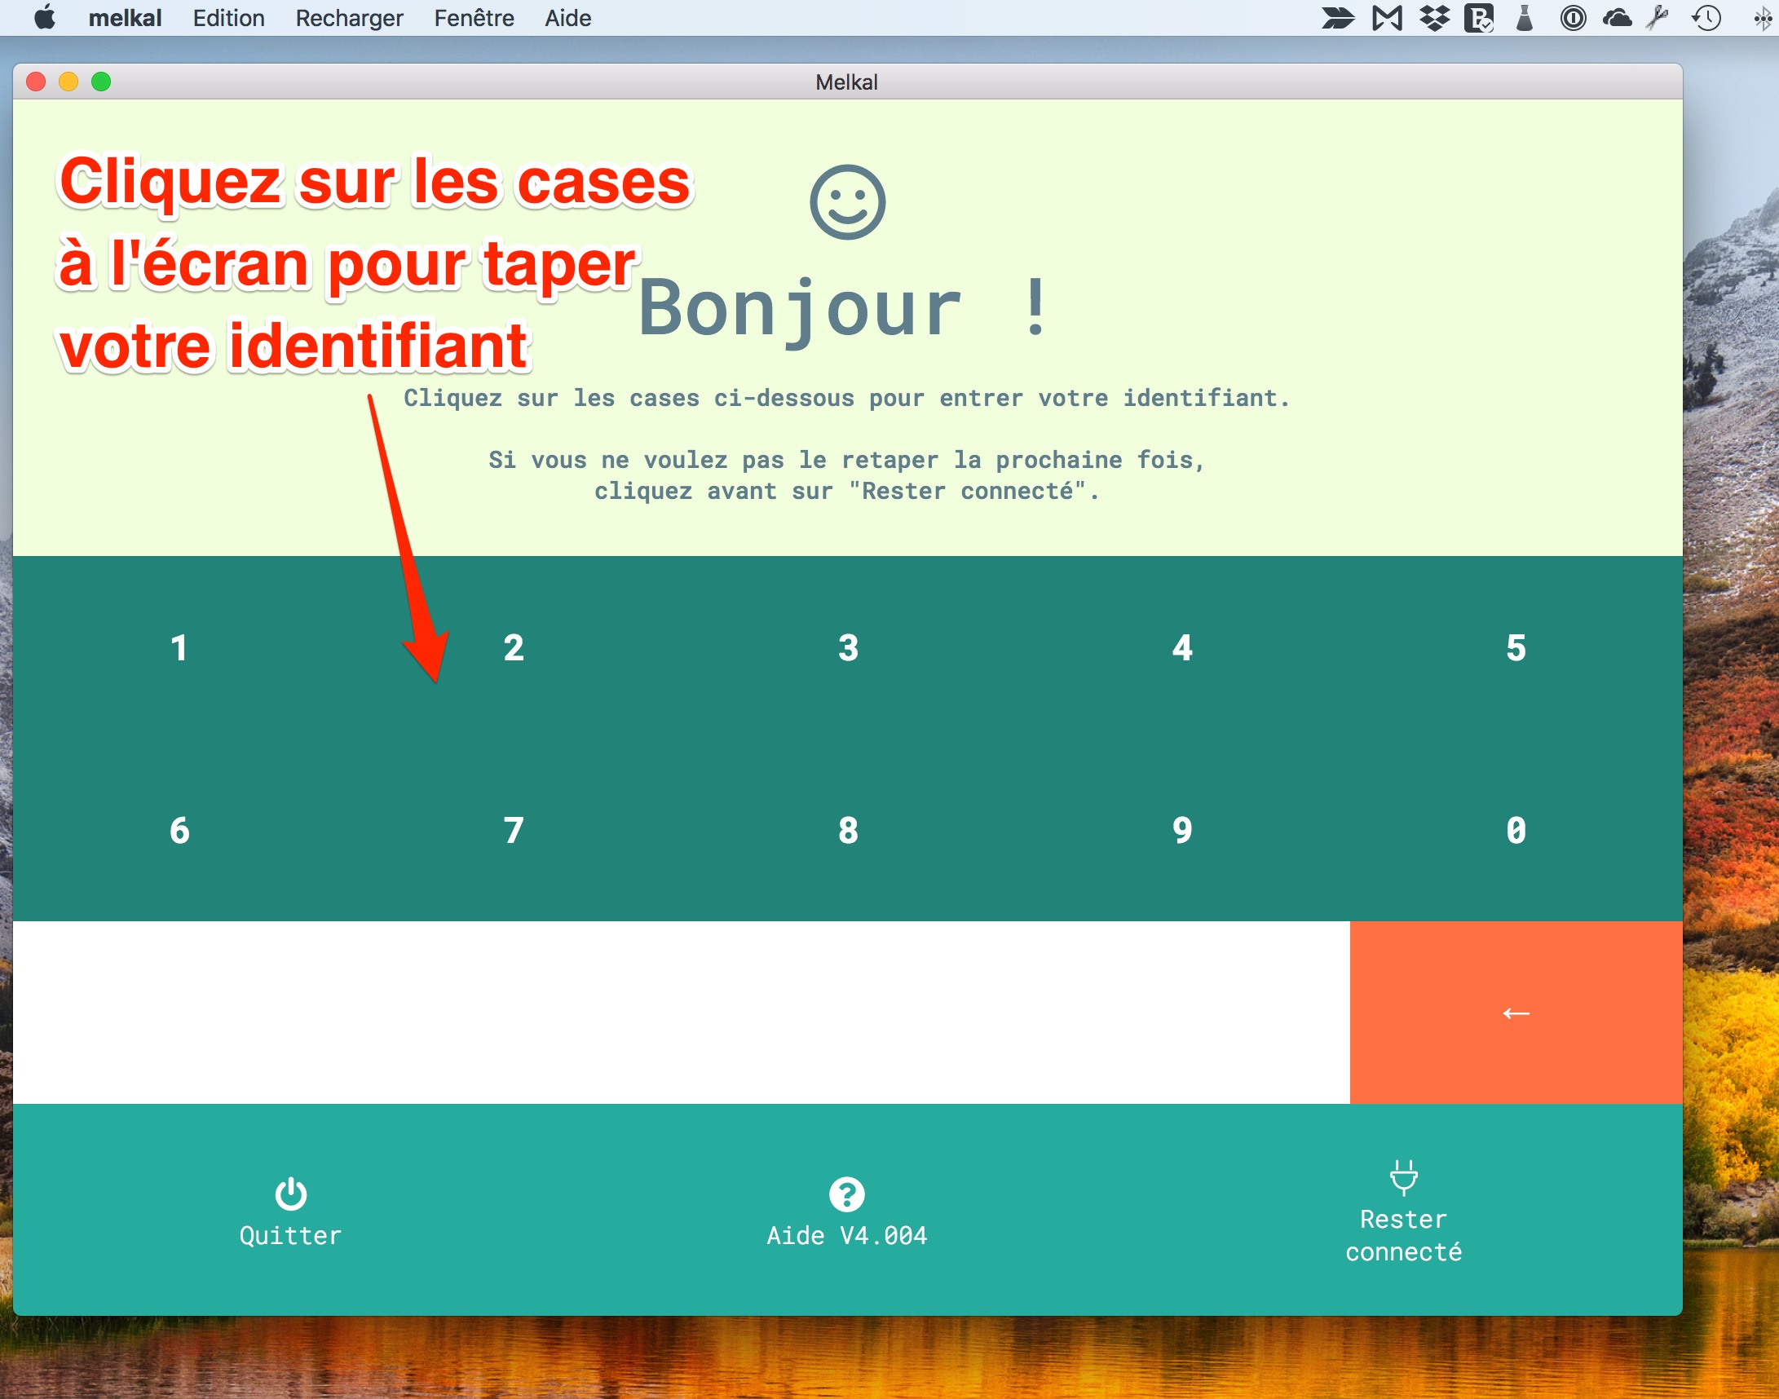Viewport: 1779px width, 1399px height.
Task: Open the melkal application menu
Action: tap(125, 18)
